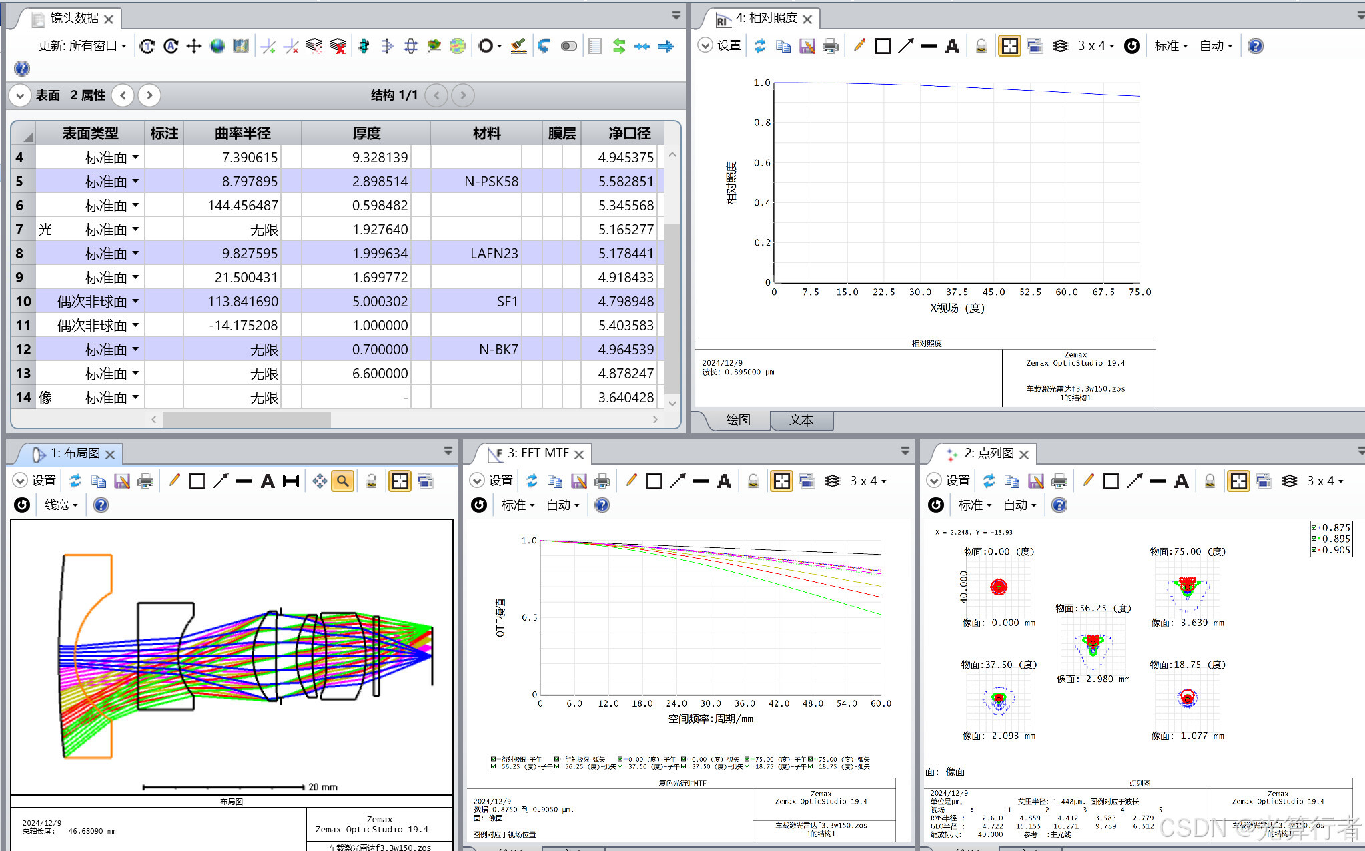Go to next surface with the right arrow button in the surface properties bar
The image size is (1365, 851).
[x=149, y=95]
